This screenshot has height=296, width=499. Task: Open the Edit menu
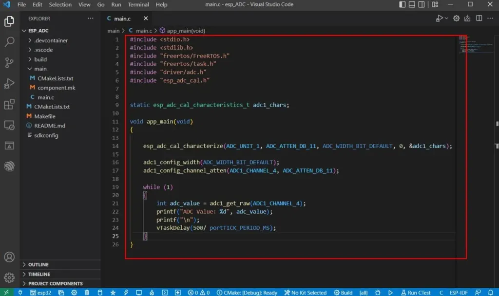click(37, 4)
